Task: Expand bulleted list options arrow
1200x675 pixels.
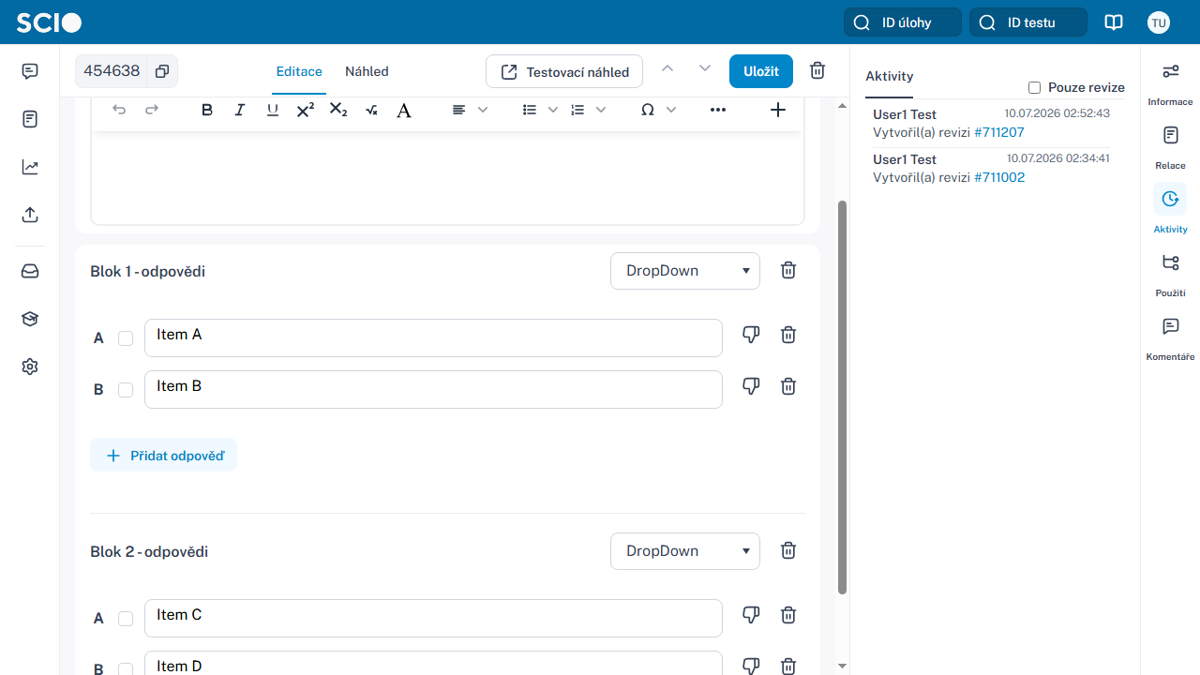Action: [x=553, y=110]
